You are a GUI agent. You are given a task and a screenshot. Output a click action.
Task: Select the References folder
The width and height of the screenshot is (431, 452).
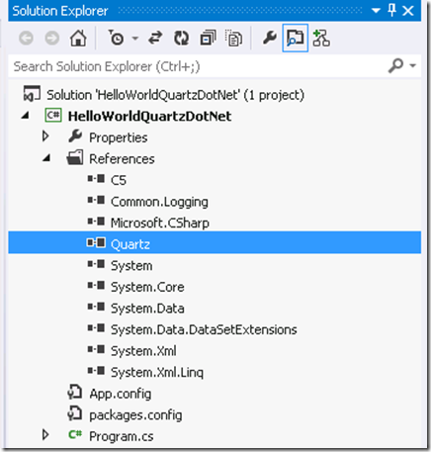tap(122, 159)
